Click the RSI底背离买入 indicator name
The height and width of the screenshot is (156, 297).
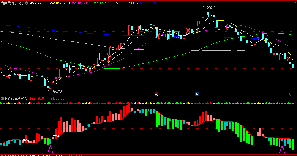tap(16, 99)
